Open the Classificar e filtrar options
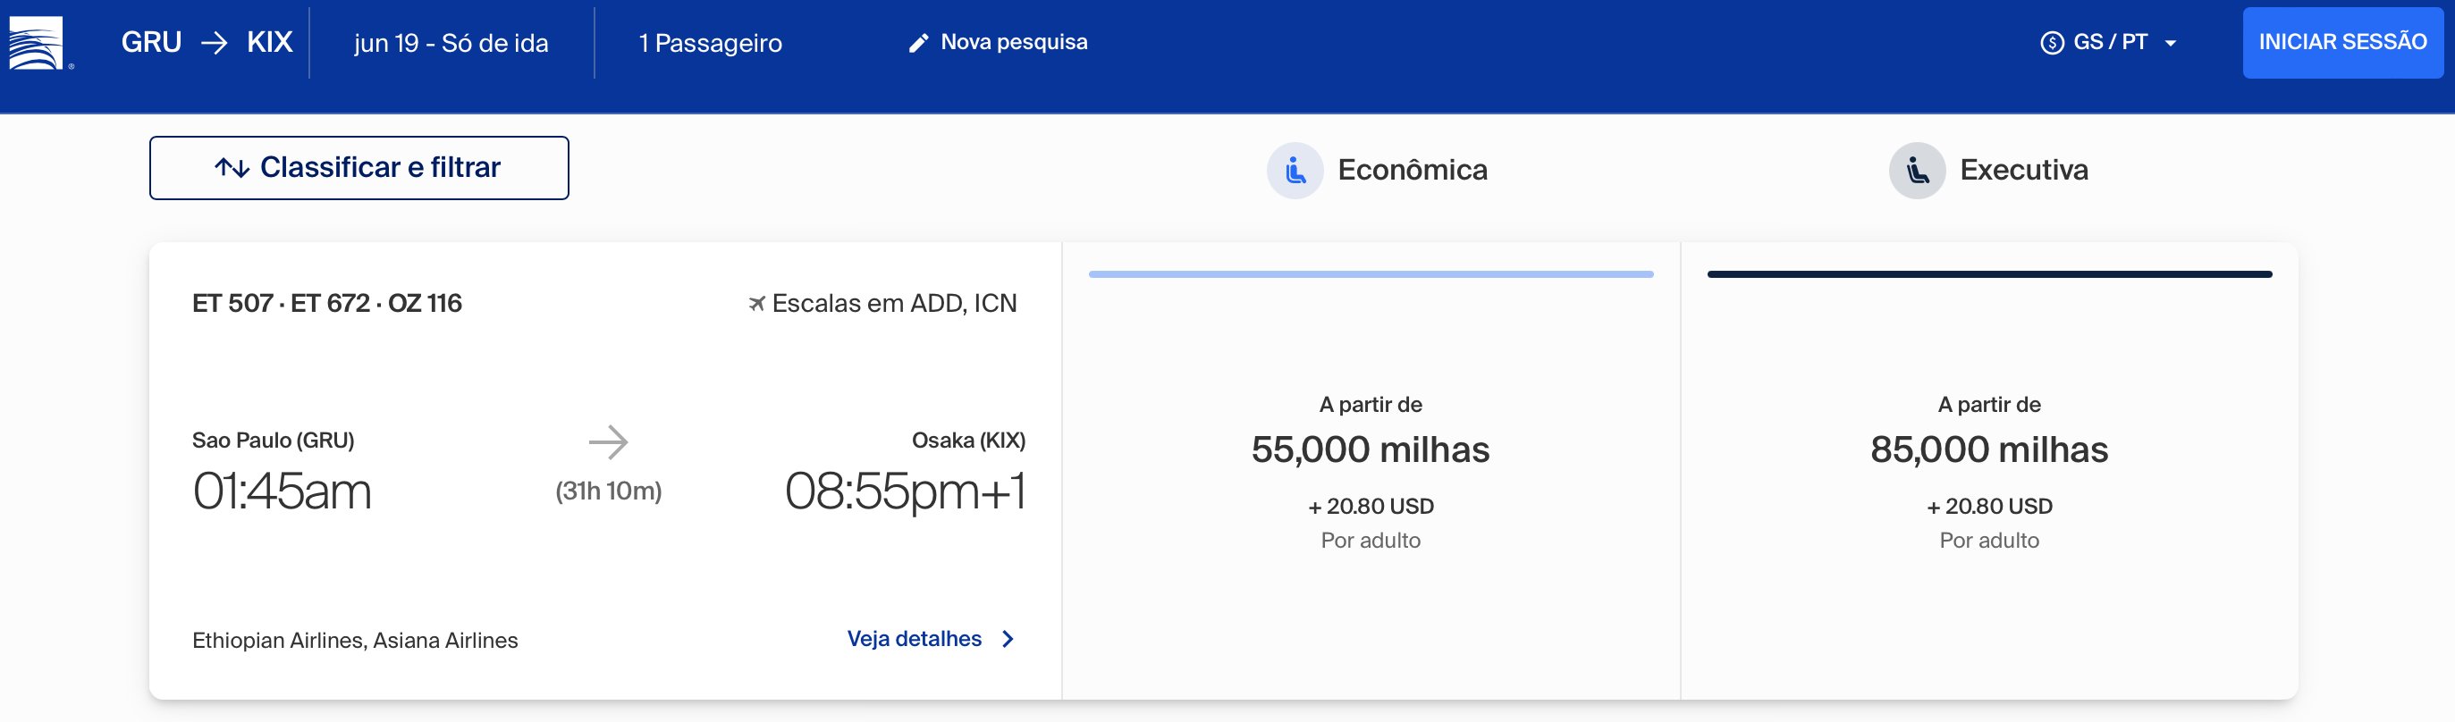Screen dimensions: 2455x722 click(359, 168)
